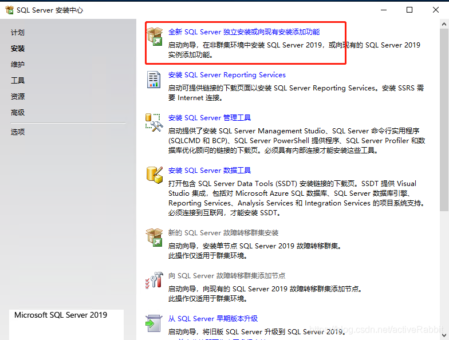This screenshot has width=449, height=340.
Task: Show the 资源 page
Action: pyautogui.click(x=18, y=96)
